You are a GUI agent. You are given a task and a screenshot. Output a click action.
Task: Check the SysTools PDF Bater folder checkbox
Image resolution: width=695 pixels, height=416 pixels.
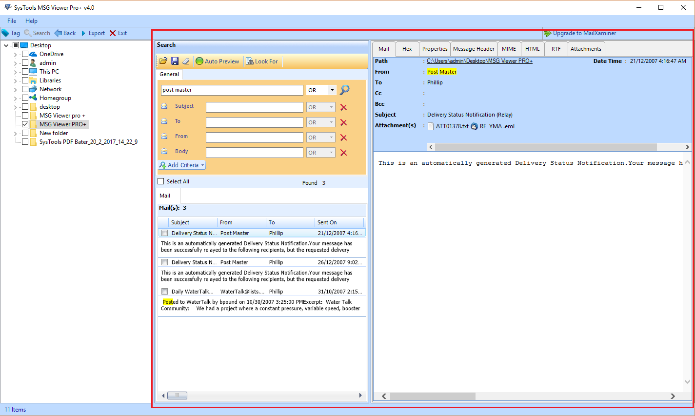click(25, 142)
